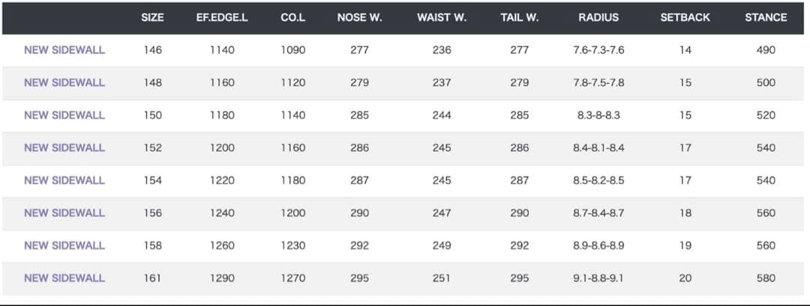This screenshot has width=810, height=306.
Task: Select the stance value 580
Action: (x=766, y=278)
